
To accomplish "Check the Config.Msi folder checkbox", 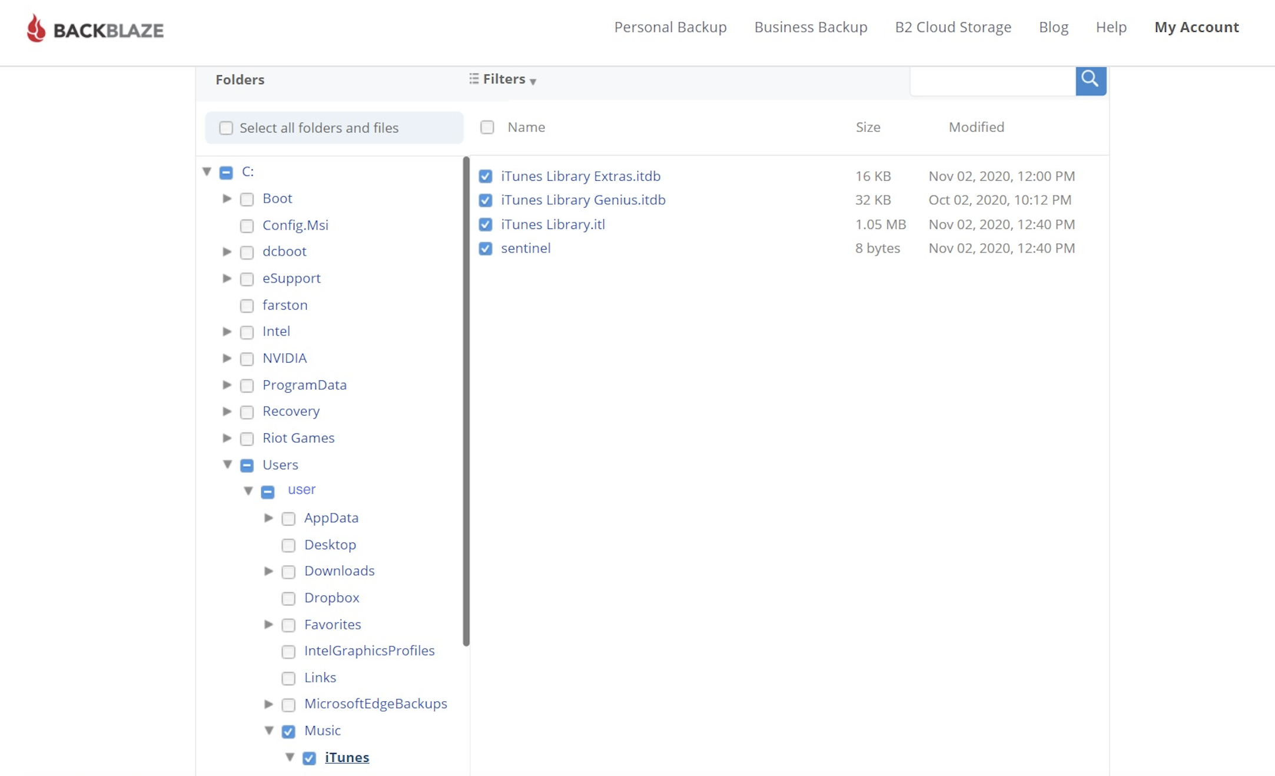I will 247,225.
